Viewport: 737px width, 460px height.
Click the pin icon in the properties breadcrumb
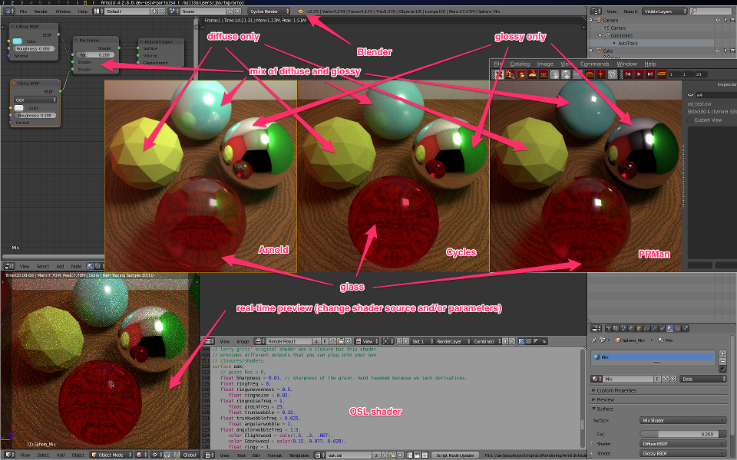(594, 338)
